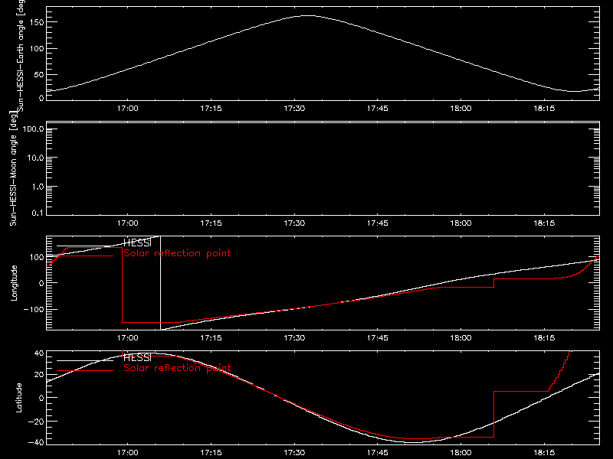Click 17:00 label under Latitude plot

coord(128,453)
